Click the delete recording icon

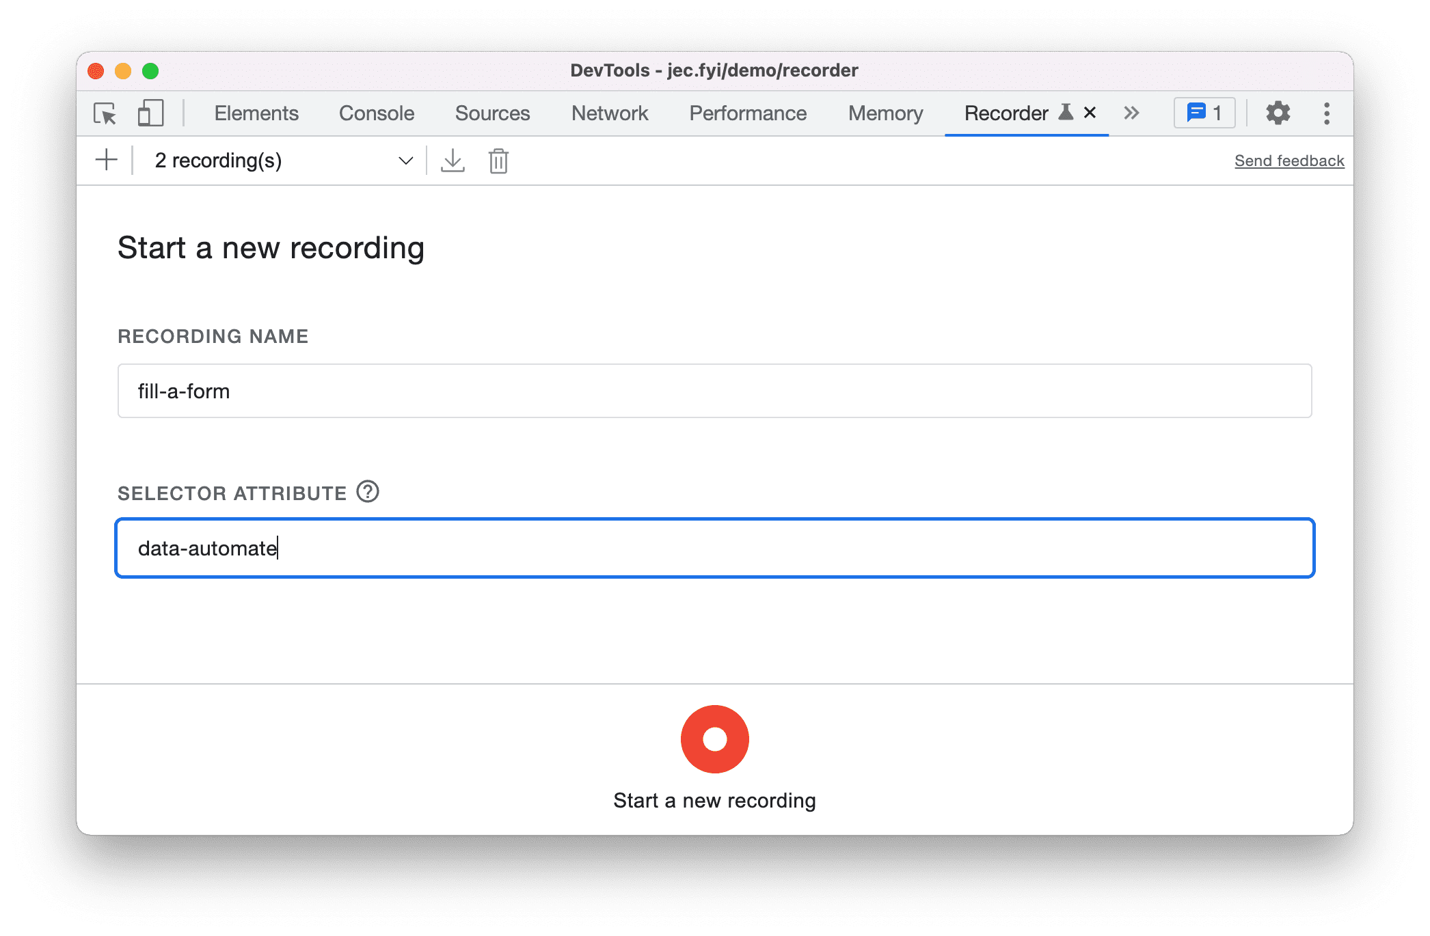(x=498, y=161)
